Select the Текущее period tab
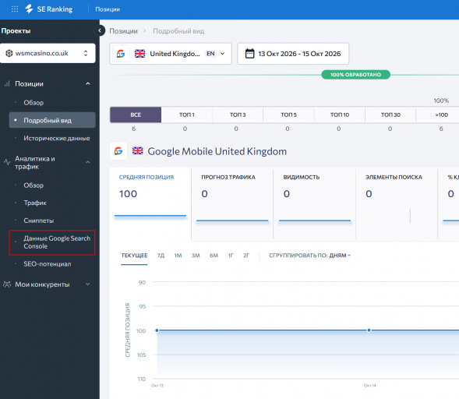The image size is (459, 399). click(134, 256)
